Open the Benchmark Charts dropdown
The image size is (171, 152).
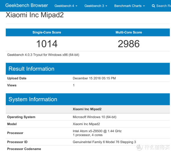[130, 6]
